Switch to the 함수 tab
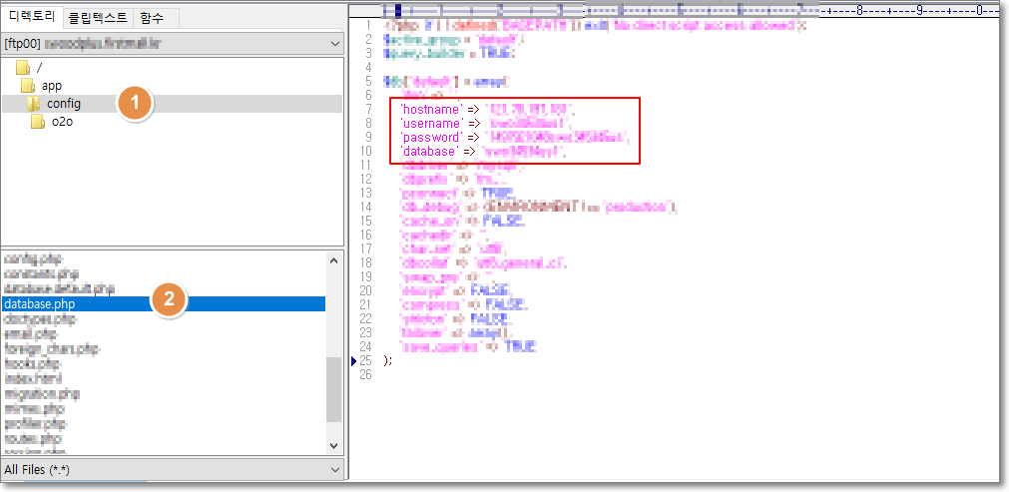The height and width of the screenshot is (492, 1009). [152, 17]
